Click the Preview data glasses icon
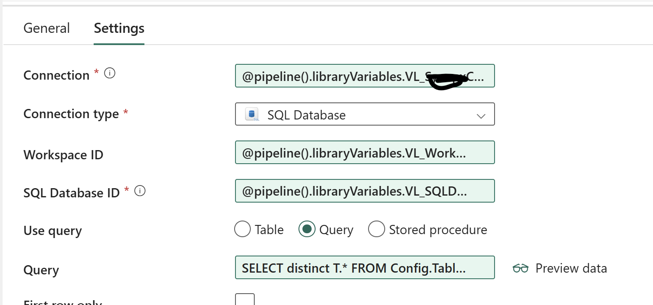This screenshot has width=653, height=305. [x=521, y=268]
